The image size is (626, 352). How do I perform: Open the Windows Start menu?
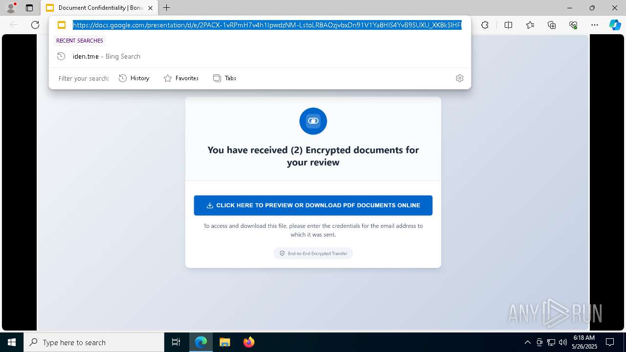coord(12,342)
